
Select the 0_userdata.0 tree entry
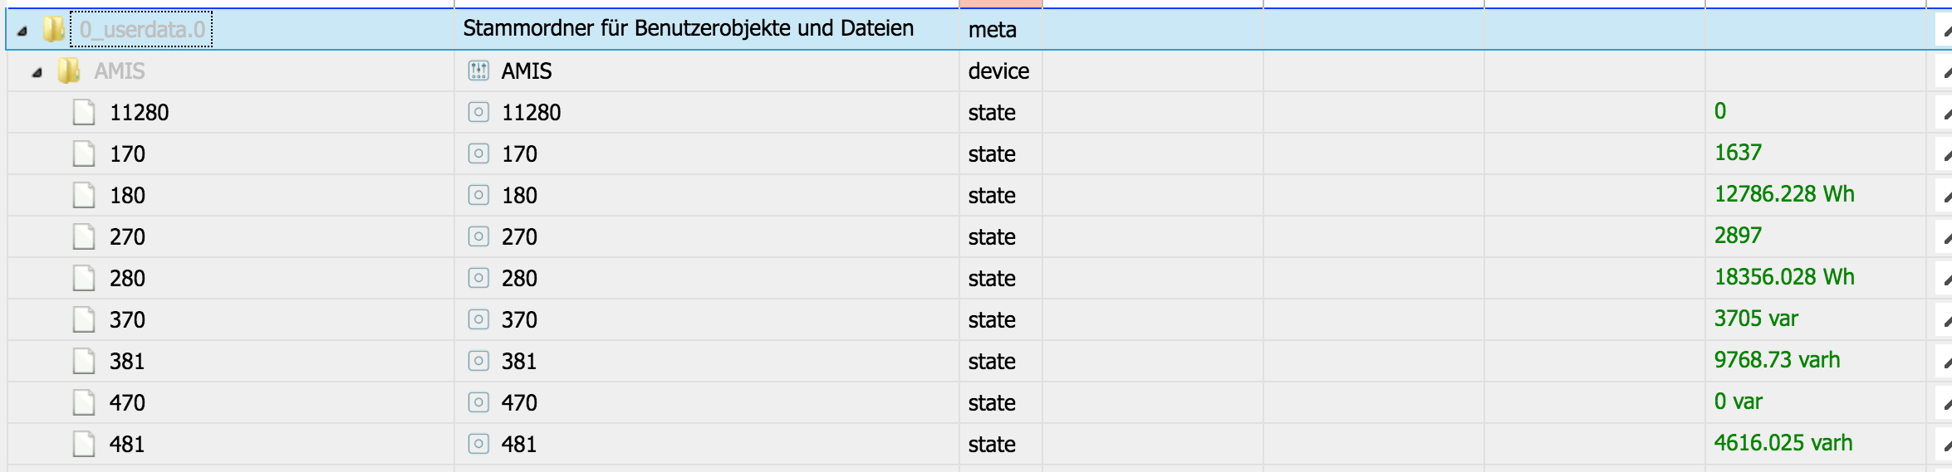[142, 30]
